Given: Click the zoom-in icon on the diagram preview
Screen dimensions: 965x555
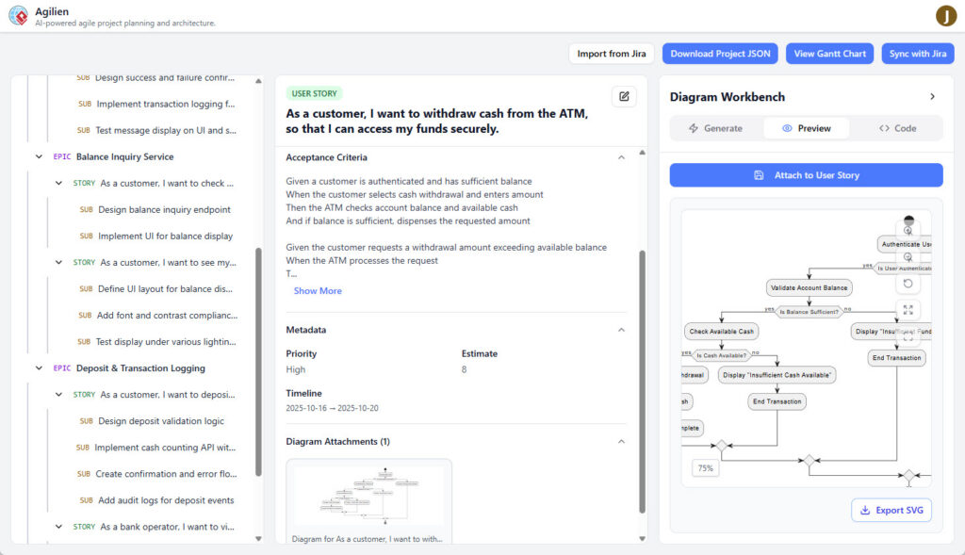Looking at the screenshot, I should point(908,229).
